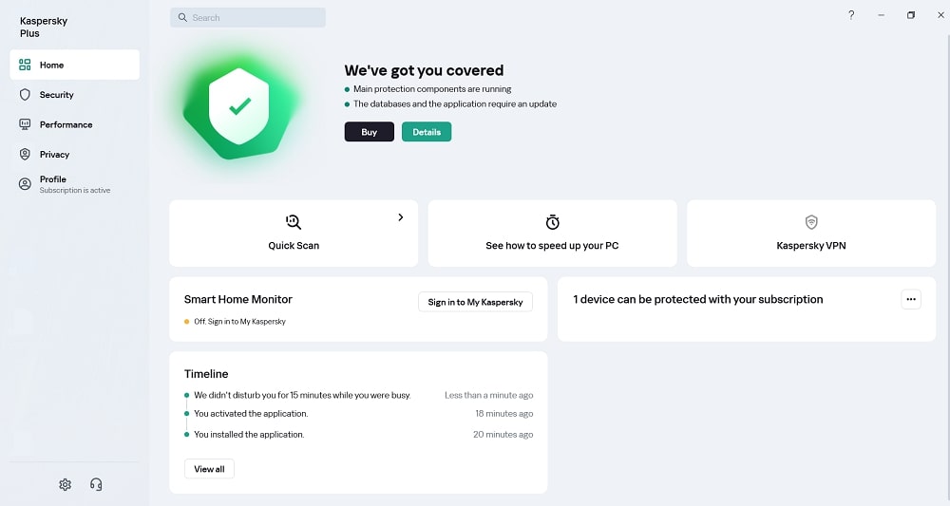Open the 'You activated the application' timeline entry

(x=251, y=413)
